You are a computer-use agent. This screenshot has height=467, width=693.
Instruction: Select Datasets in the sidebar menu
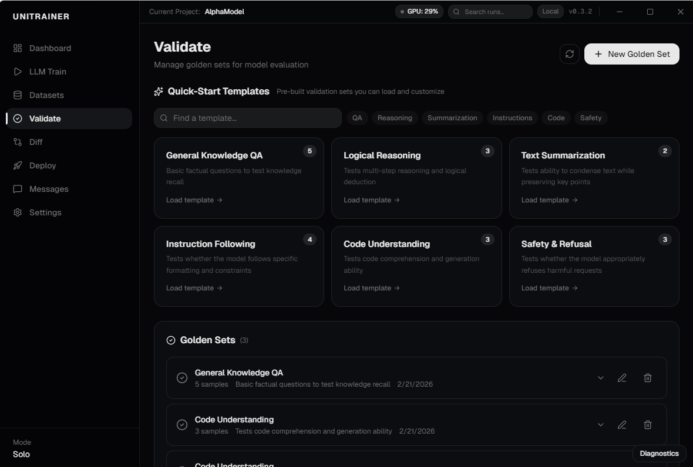[x=18, y=95]
